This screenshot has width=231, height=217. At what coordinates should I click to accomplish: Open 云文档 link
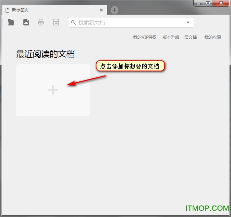[x=191, y=37]
